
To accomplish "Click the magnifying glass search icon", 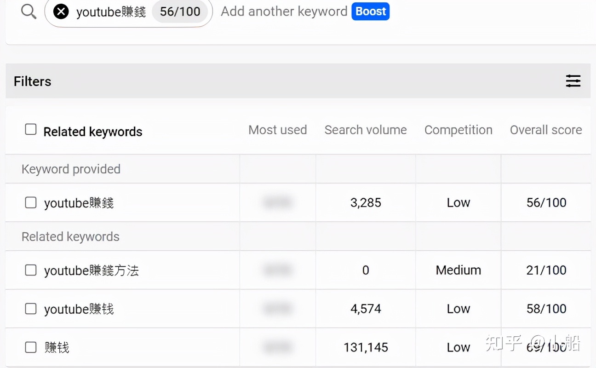I will point(29,11).
